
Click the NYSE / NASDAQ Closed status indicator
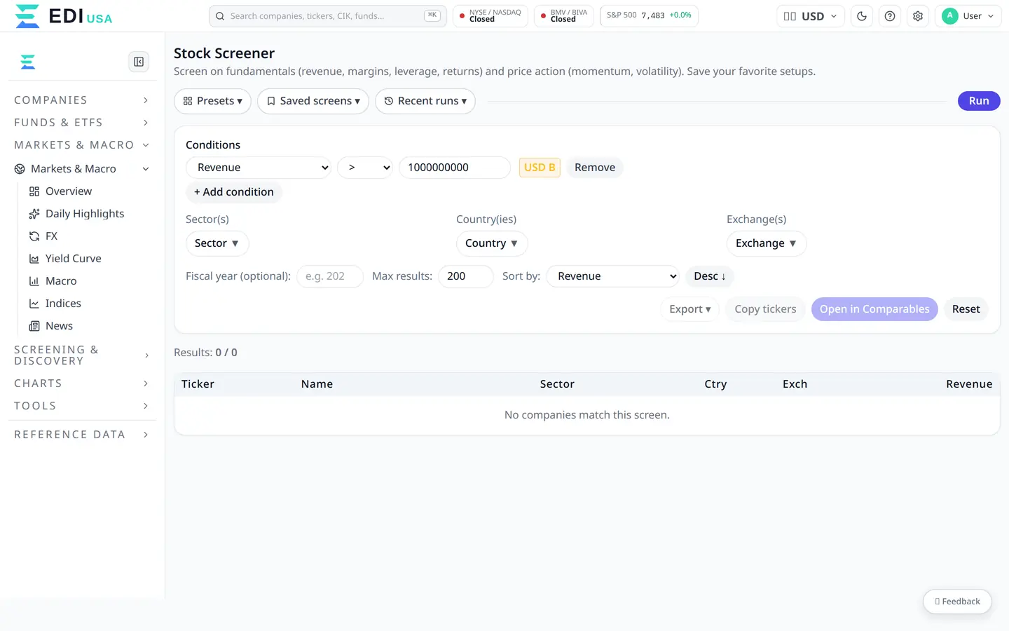click(490, 16)
